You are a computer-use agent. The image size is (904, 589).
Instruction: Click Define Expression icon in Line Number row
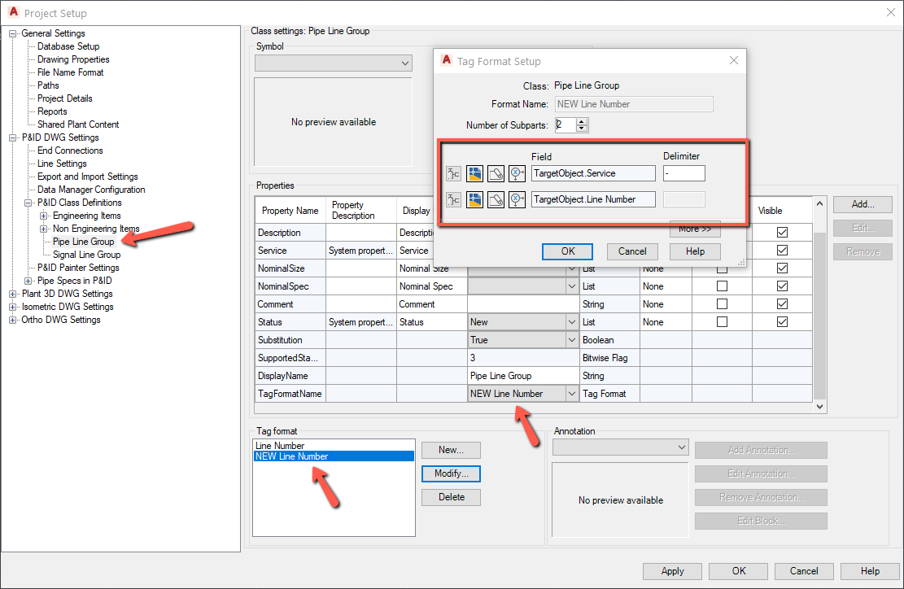click(x=518, y=200)
